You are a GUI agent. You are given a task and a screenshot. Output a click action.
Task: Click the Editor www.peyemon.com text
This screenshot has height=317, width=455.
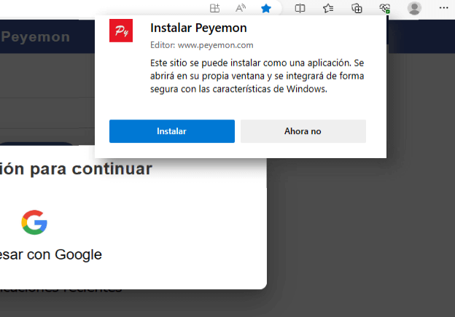click(x=202, y=45)
